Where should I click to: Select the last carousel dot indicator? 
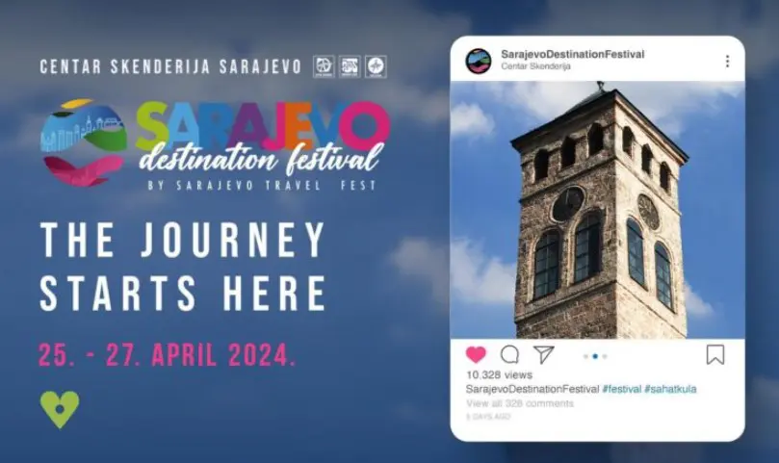[x=605, y=356]
